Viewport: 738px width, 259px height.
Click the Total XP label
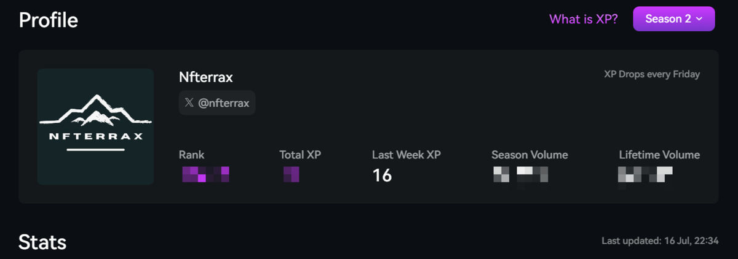tap(300, 155)
